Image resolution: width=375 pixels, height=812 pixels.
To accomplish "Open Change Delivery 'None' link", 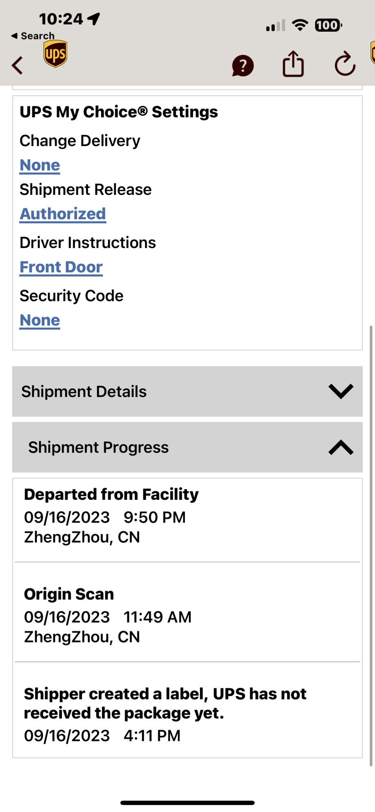I will click(40, 165).
